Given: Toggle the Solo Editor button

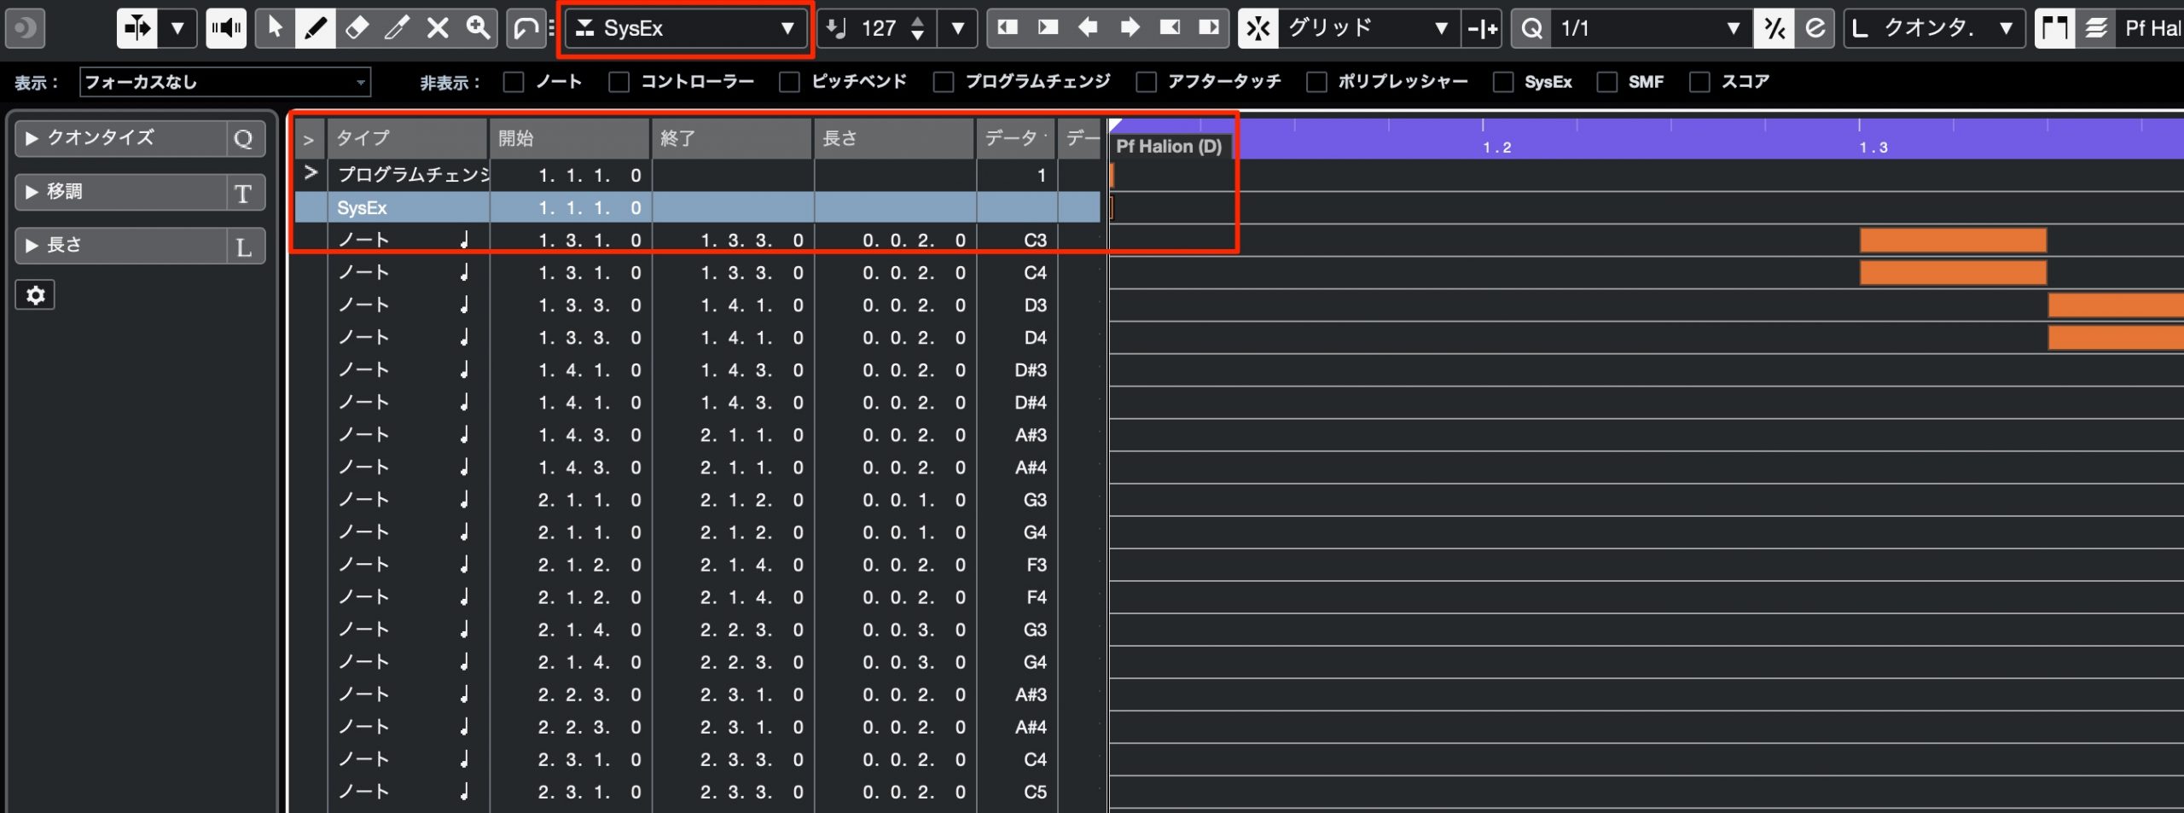Looking at the screenshot, I should point(25,28).
